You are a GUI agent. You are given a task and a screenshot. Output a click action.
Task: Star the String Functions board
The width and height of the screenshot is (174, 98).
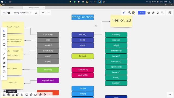click(31, 13)
